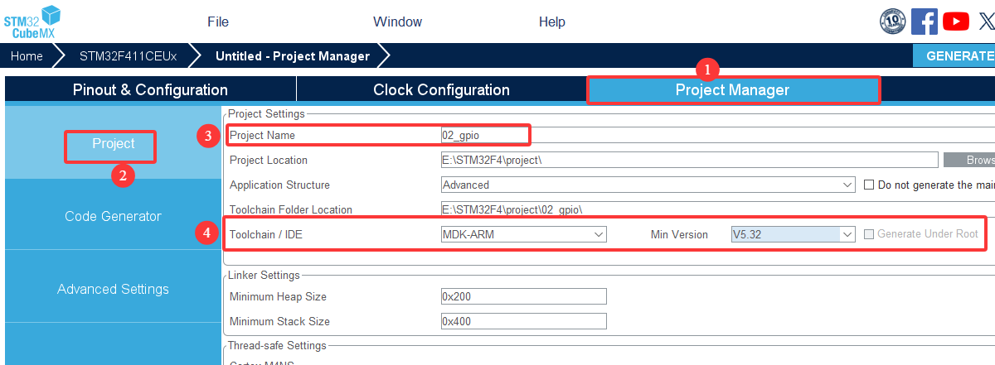Select the STM32F411CEUx breadcrumb
Viewport: 995px width, 365px height.
click(129, 56)
